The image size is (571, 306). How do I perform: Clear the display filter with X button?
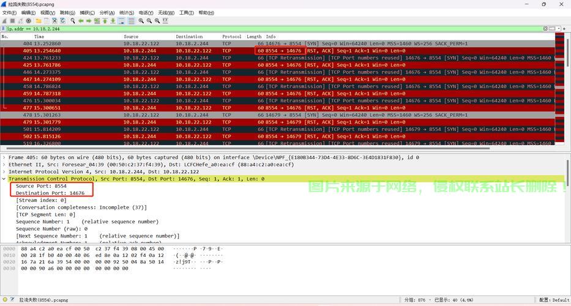coord(546,29)
